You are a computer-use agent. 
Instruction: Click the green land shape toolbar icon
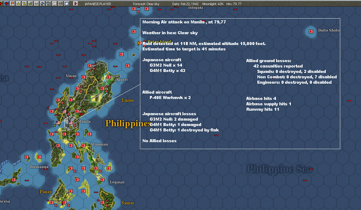[30, 3]
